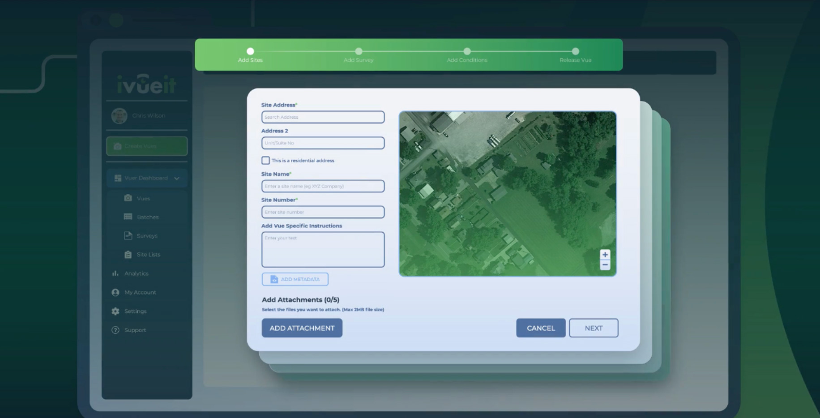Open Batches list icon in sidebar
The height and width of the screenshot is (418, 820).
tap(128, 217)
